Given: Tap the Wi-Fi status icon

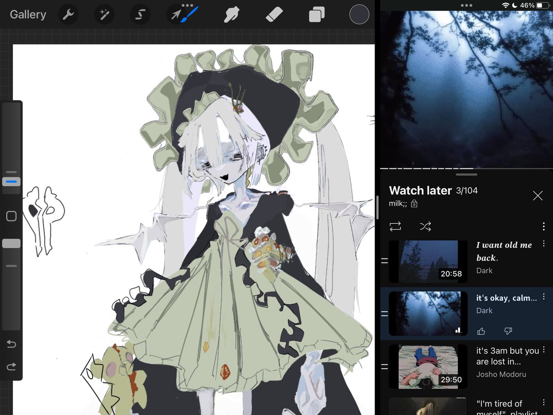Looking at the screenshot, I should point(506,6).
